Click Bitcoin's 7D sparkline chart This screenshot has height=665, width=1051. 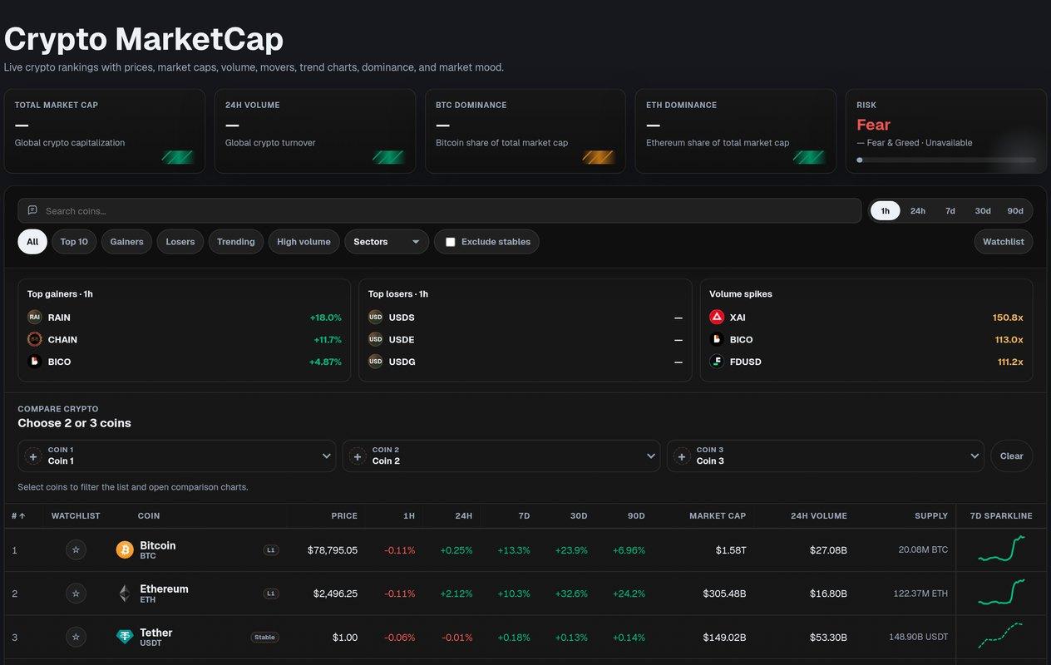[x=1002, y=549]
